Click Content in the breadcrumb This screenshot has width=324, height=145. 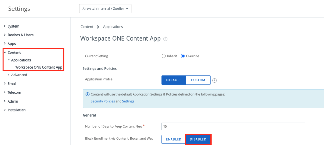pyautogui.click(x=87, y=27)
